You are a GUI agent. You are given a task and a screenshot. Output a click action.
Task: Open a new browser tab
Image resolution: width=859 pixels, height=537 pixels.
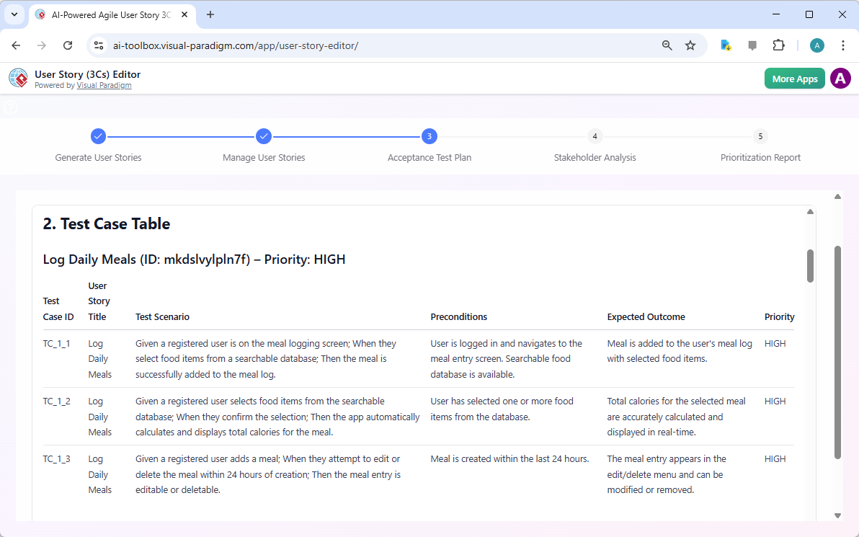pos(210,14)
